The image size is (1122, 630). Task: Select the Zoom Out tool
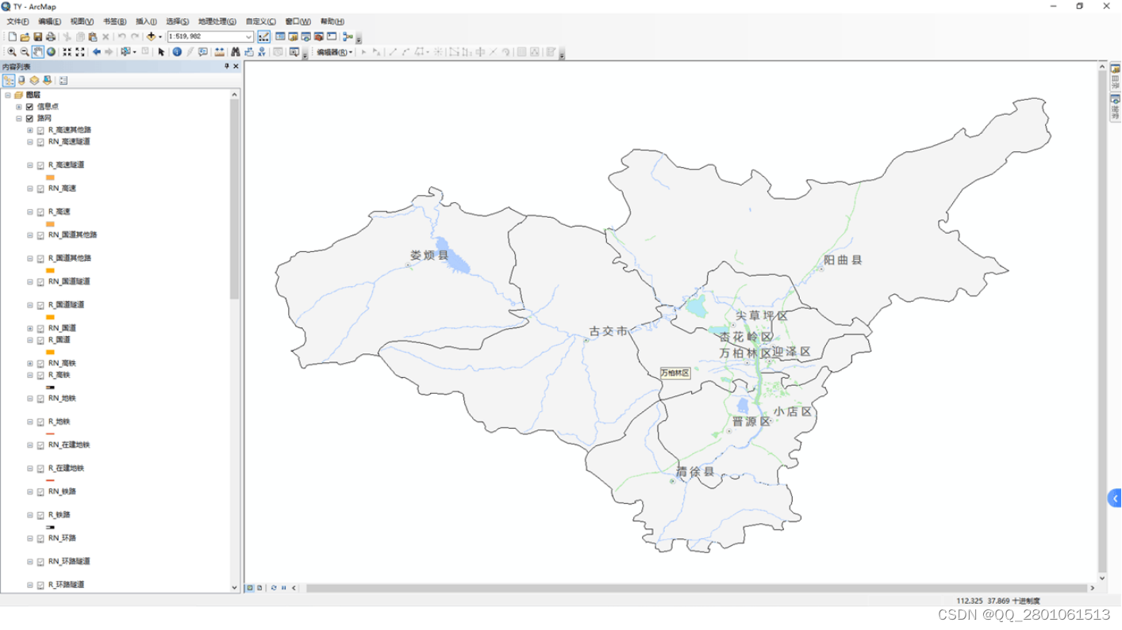click(x=25, y=52)
